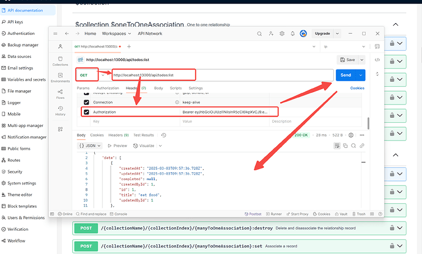Image resolution: width=422 pixels, height=254 pixels.
Task: Open Console in status bar
Action: 119,214
